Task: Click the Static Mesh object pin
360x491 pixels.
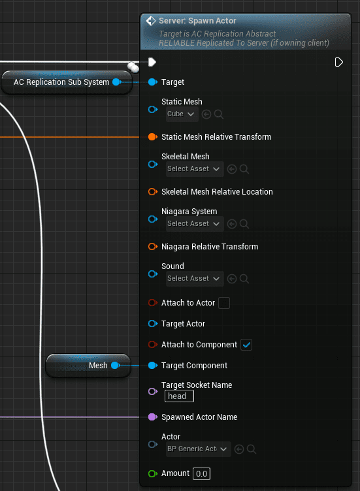Action: (x=153, y=109)
